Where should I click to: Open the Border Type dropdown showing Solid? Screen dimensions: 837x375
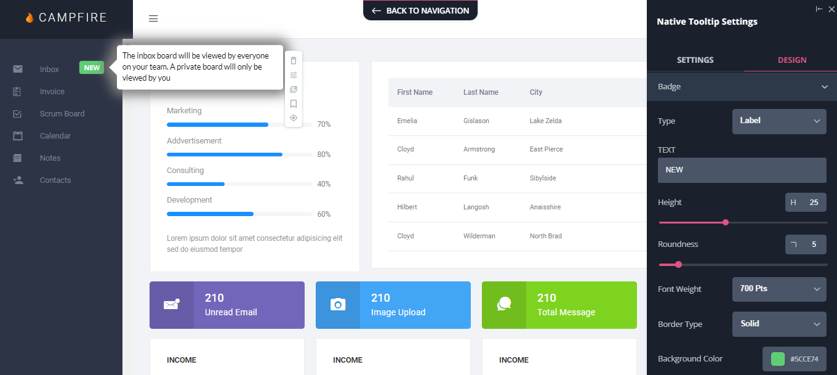tap(779, 324)
